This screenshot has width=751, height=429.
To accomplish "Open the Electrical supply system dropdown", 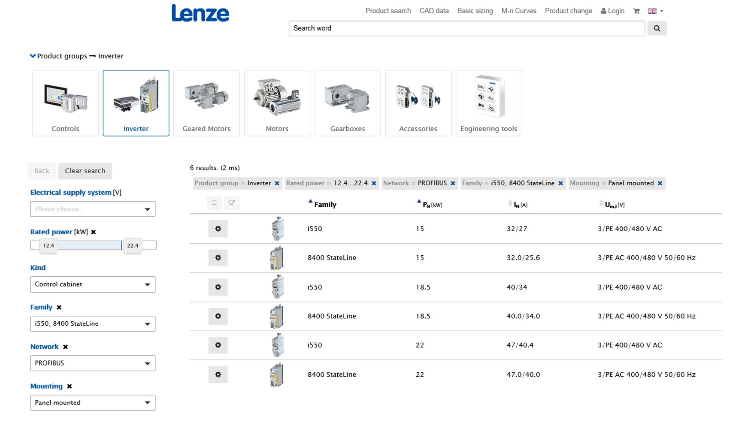I will pyautogui.click(x=92, y=209).
